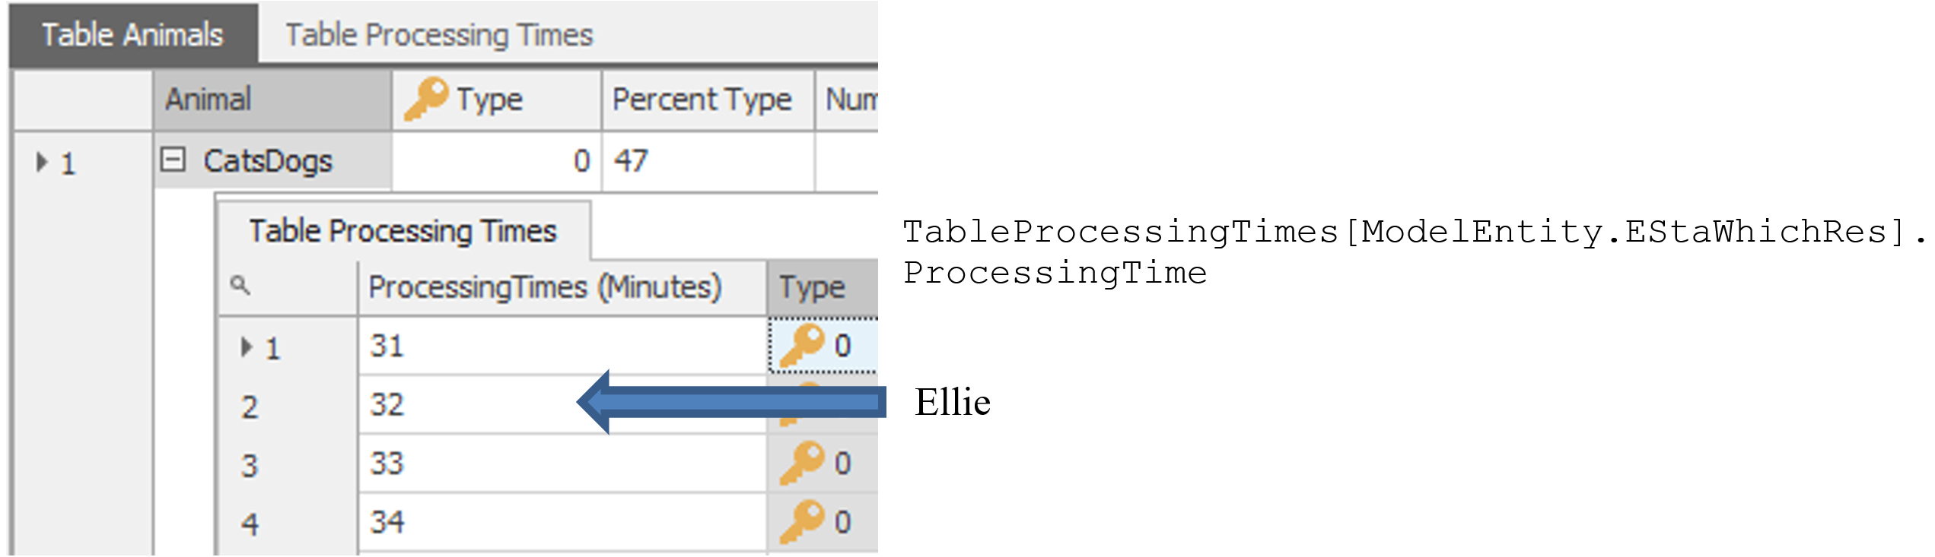Click the key icon in processing row 1
This screenshot has height=557, width=1935.
tap(802, 346)
